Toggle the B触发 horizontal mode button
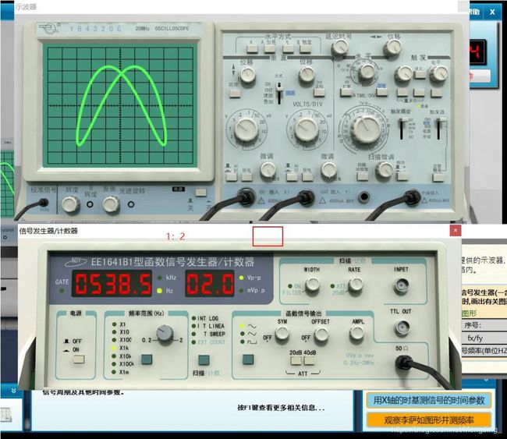507x439 pixels. pos(304,49)
